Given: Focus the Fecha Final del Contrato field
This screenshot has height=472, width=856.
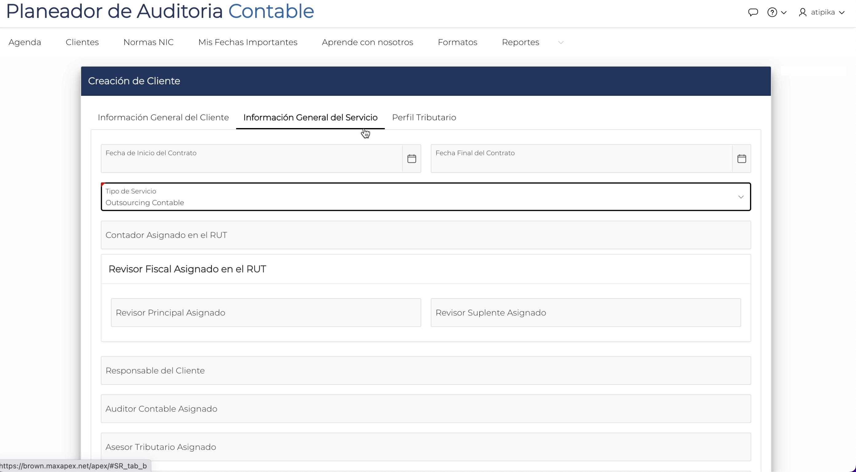Looking at the screenshot, I should tap(581, 158).
